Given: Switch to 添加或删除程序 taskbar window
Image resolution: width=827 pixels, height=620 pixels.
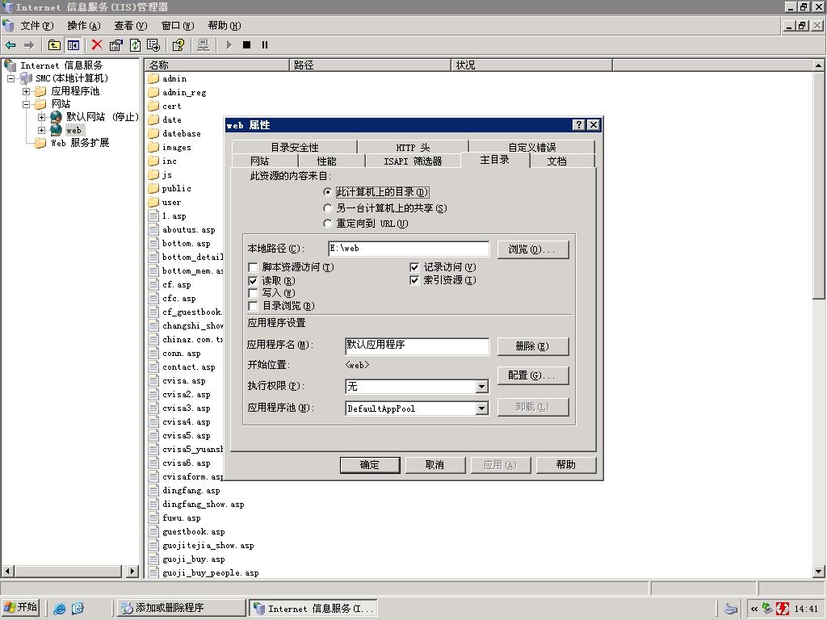Looking at the screenshot, I should [x=182, y=608].
